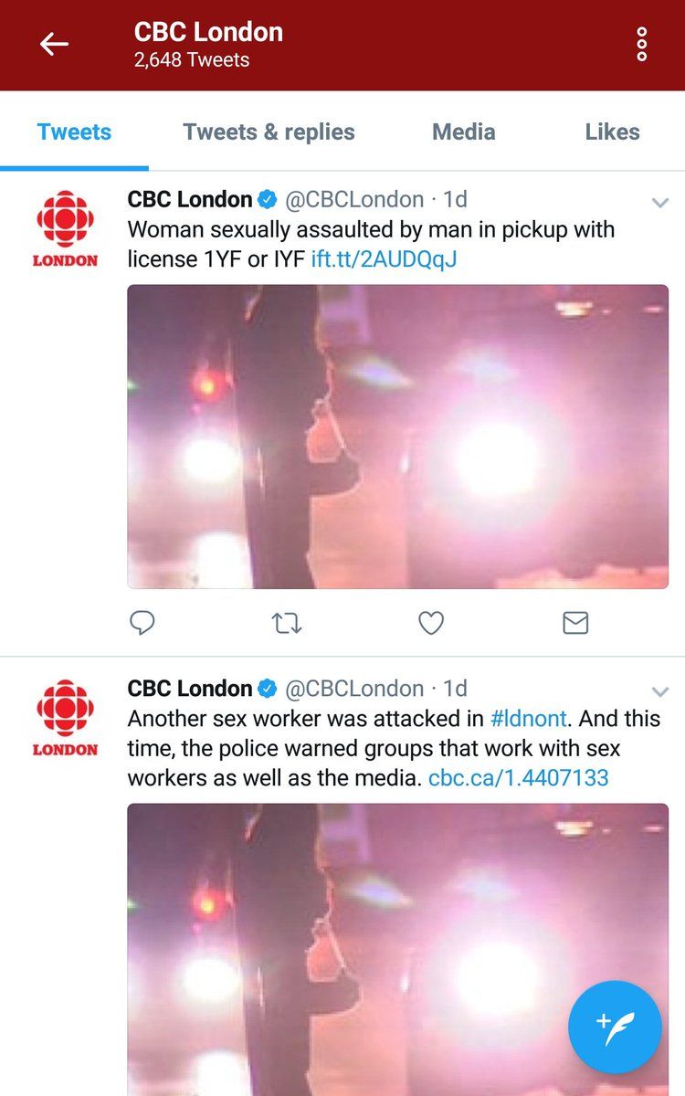Screen dimensions: 685x1096
Task: Compose a new tweet with floating button
Action: [614, 1027]
